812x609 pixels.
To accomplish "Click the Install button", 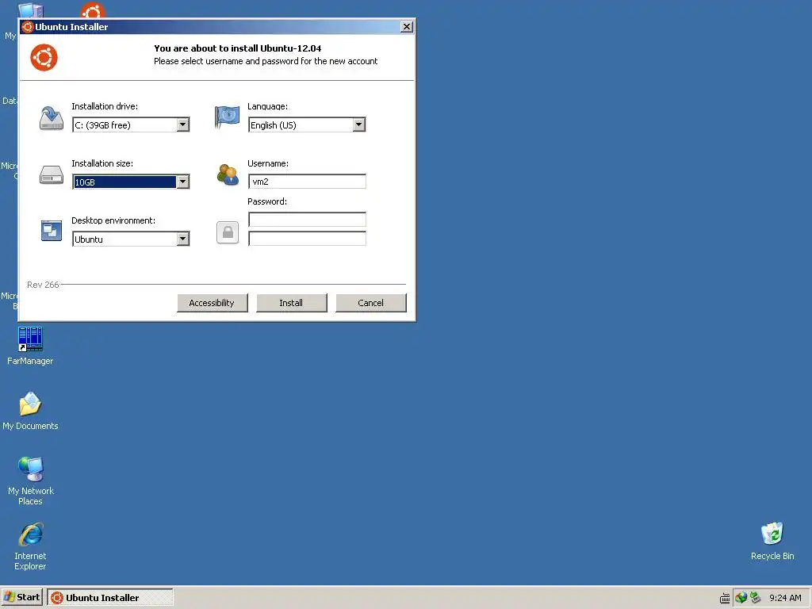I will (292, 303).
